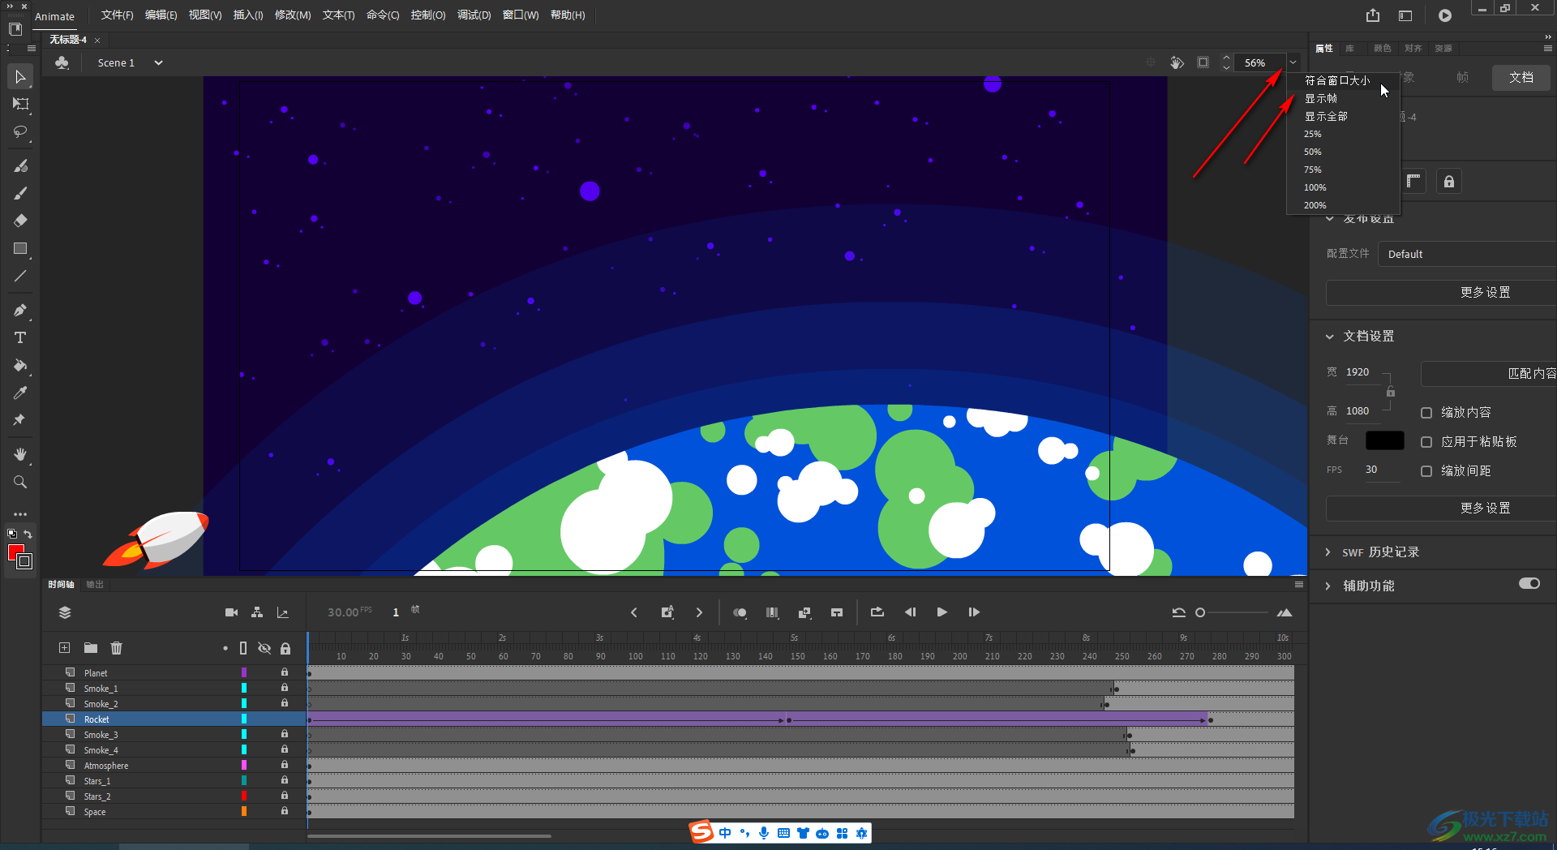Image resolution: width=1557 pixels, height=850 pixels.
Task: Open the Scene 1 dropdown
Action: pyautogui.click(x=159, y=62)
